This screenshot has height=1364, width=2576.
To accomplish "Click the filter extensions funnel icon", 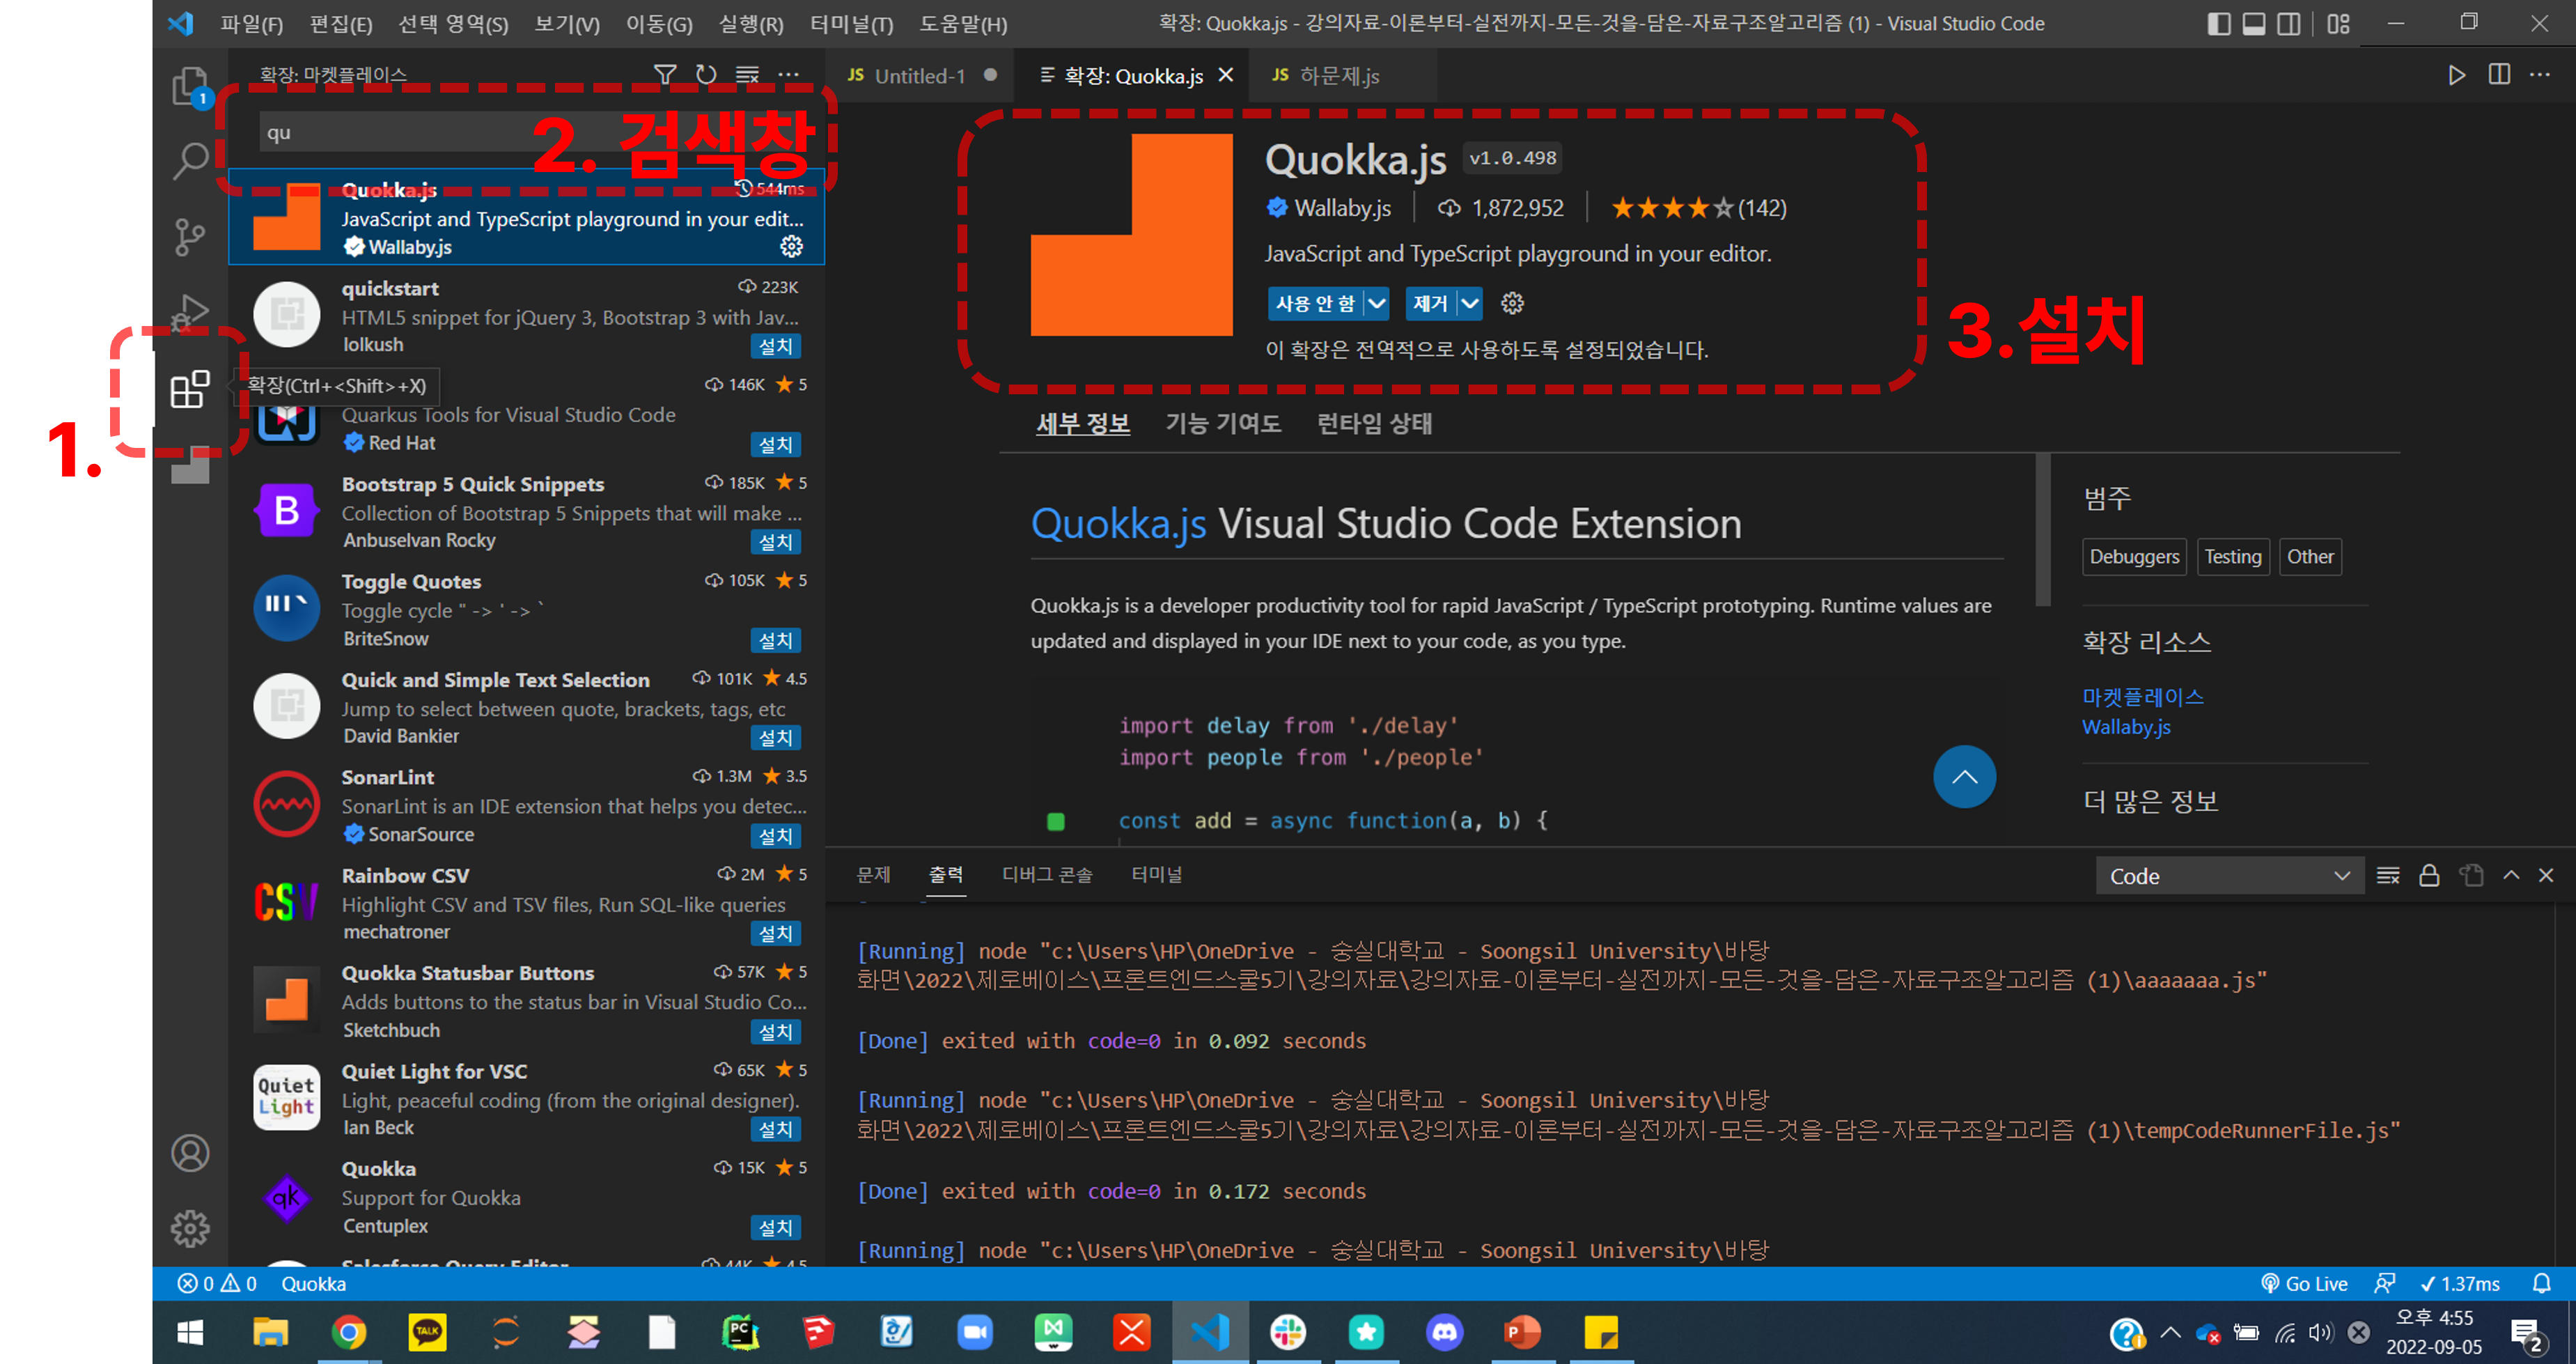I will (x=664, y=75).
